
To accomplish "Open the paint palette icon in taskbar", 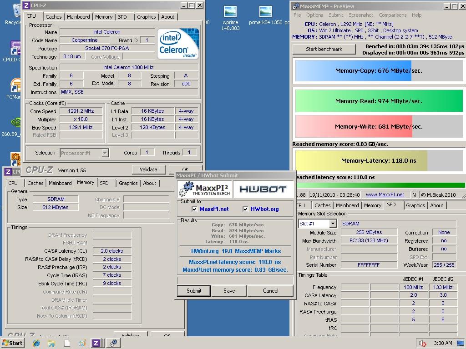I will pyautogui.click(x=82, y=343).
